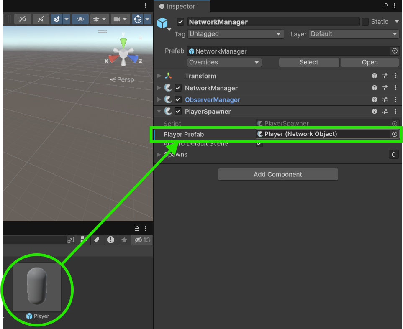Toggle Gizmos globe icon
403x329 pixels.
click(138, 19)
